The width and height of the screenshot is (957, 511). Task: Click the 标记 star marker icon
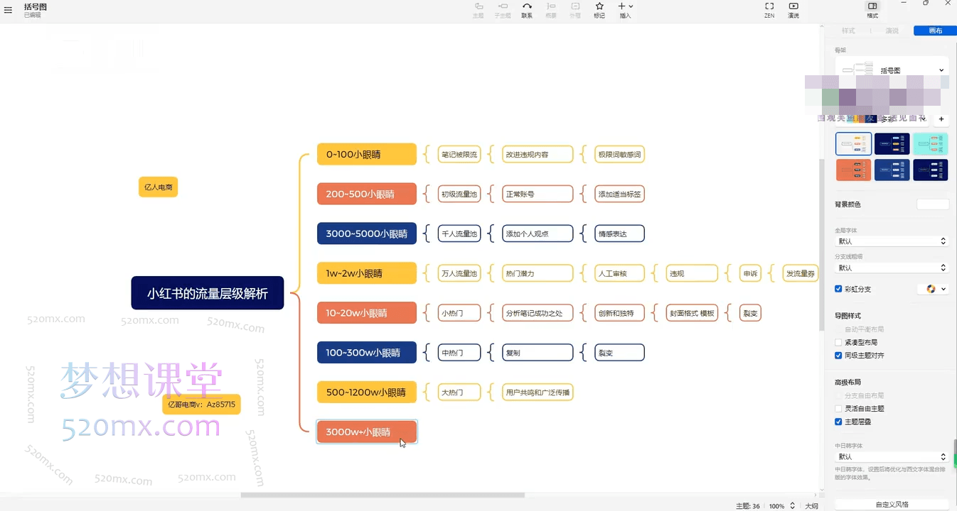pyautogui.click(x=599, y=9)
